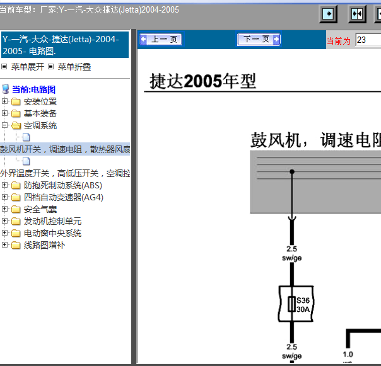Select the 四档自动变速器(AG4) label
Screen dimensions: 381x366
64,197
